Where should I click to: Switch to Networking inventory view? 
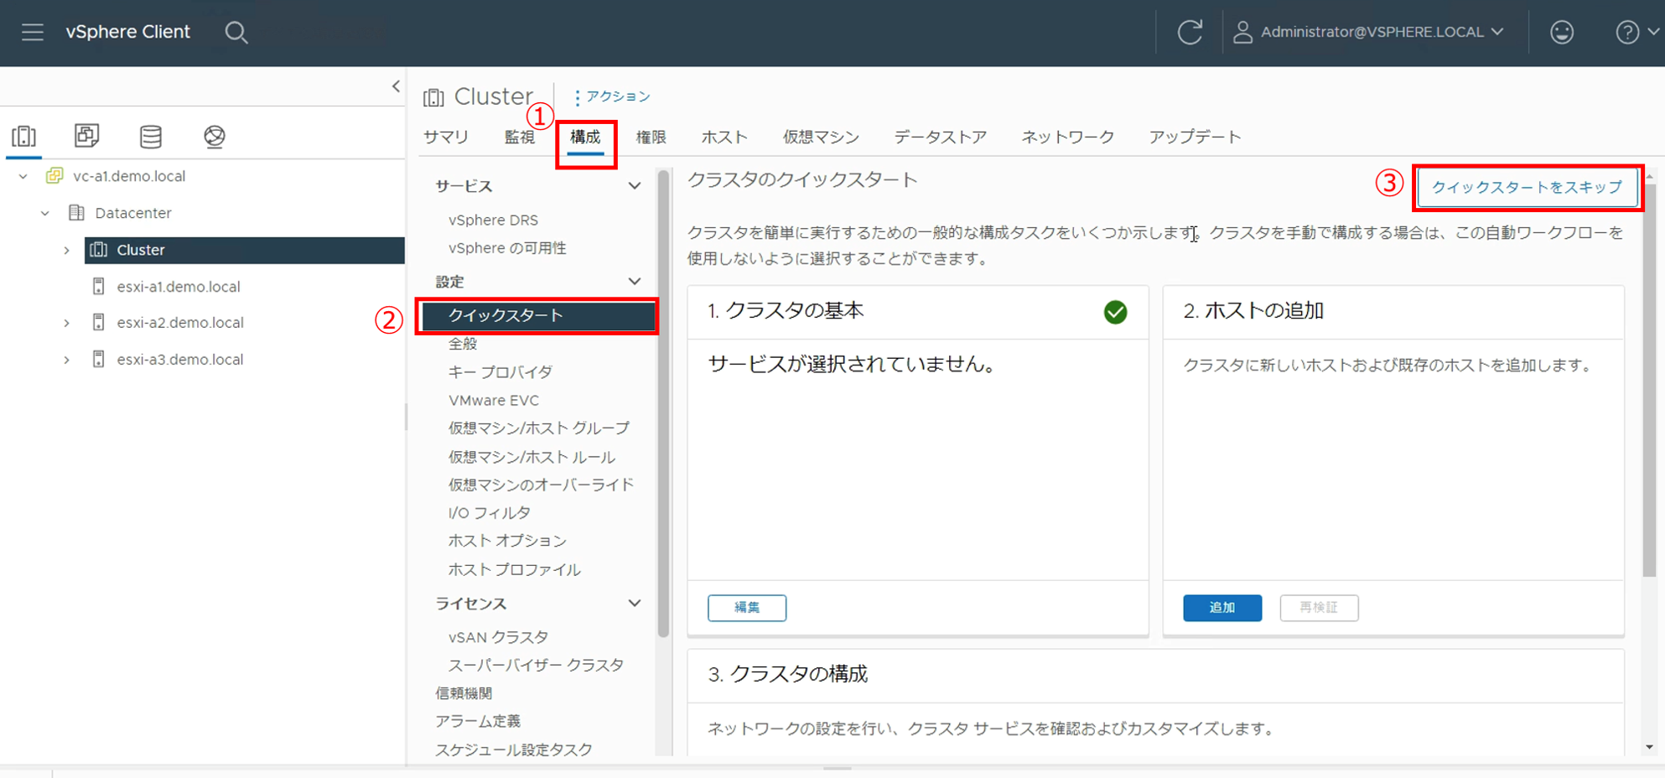pos(215,136)
